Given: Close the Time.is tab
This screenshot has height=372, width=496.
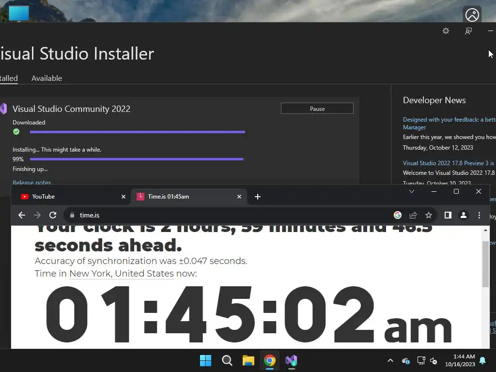Looking at the screenshot, I should (239, 197).
